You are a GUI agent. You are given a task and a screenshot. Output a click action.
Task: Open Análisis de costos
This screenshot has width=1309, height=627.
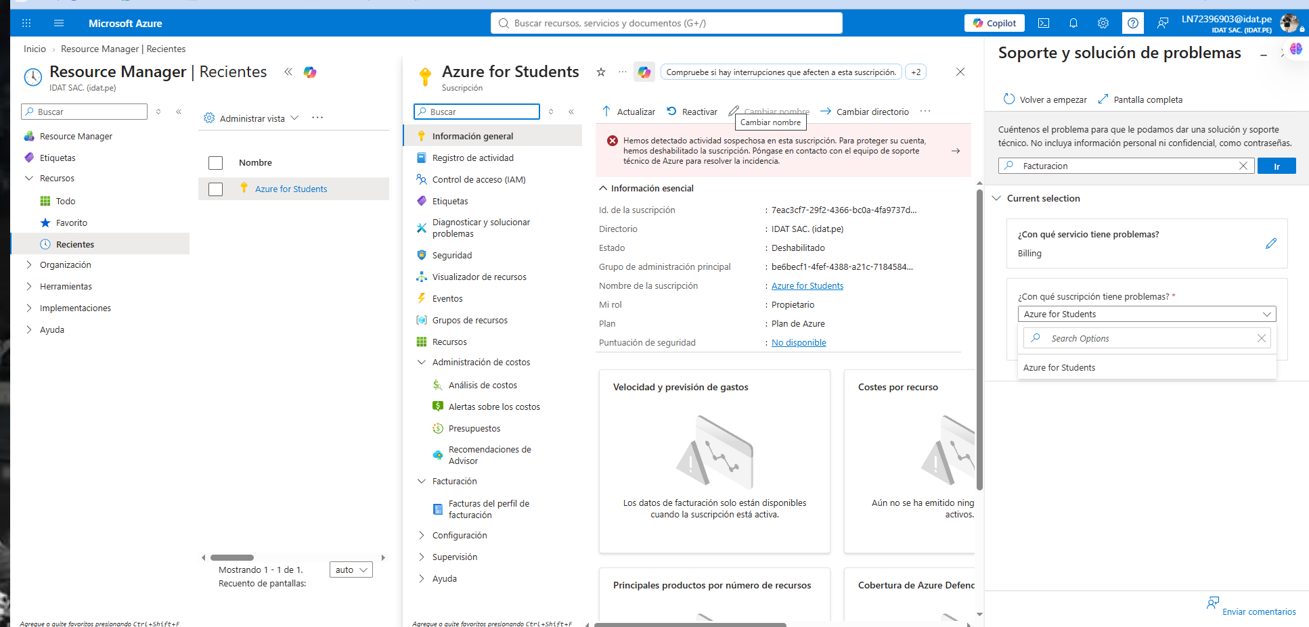(483, 385)
